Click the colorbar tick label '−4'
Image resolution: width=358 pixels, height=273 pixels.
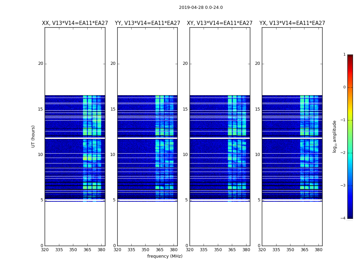[x=343, y=218]
